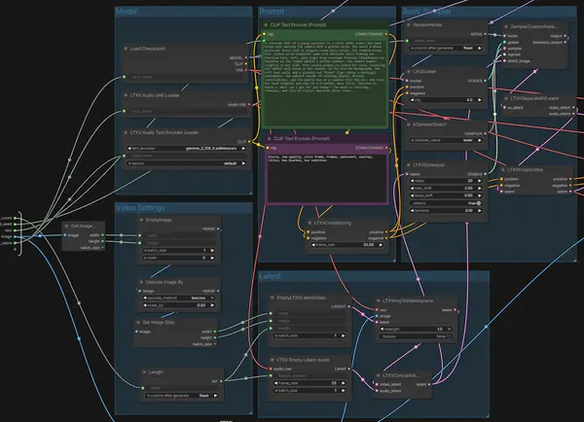Collapse the purple CLIP Text Encode node
Viewport: 584px width, 422px height.
coord(269,138)
